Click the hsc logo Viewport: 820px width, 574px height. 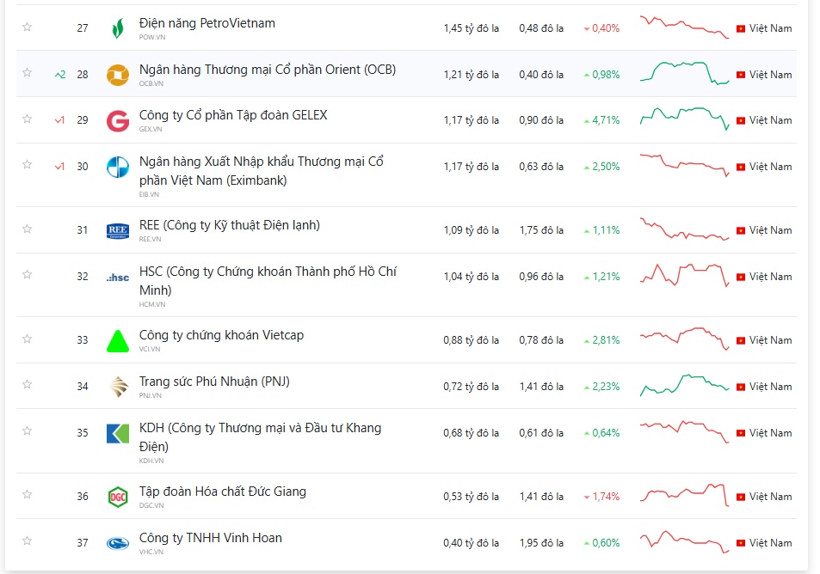click(x=118, y=278)
